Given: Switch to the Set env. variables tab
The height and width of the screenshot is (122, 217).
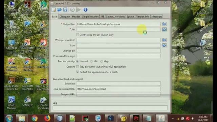Looking at the screenshot, I should click(115, 17).
